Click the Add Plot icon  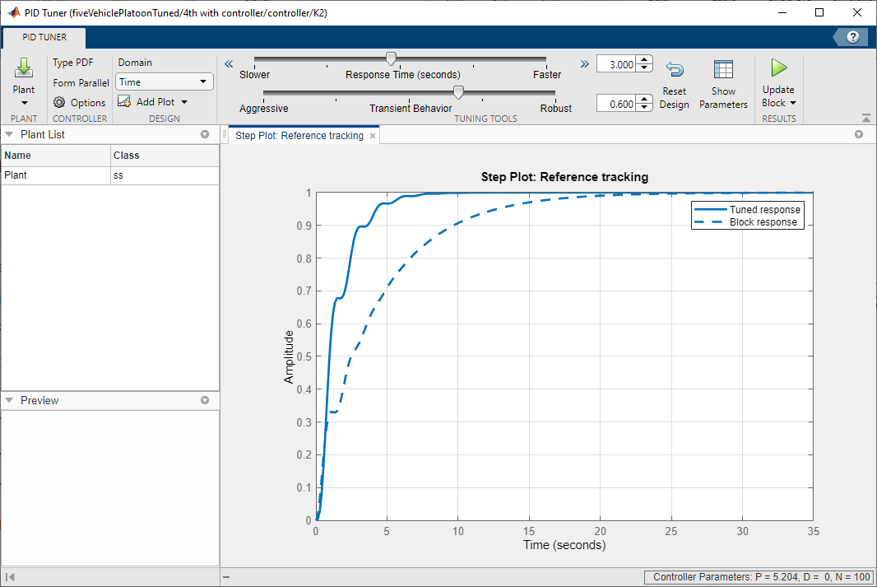(124, 101)
